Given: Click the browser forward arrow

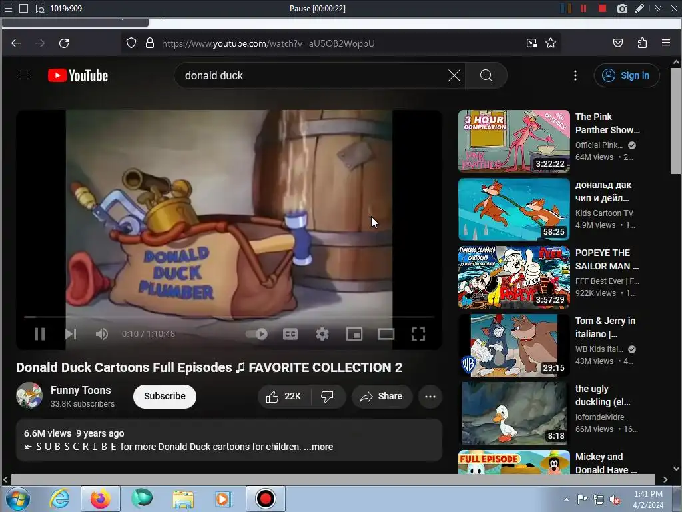Looking at the screenshot, I should 40,43.
